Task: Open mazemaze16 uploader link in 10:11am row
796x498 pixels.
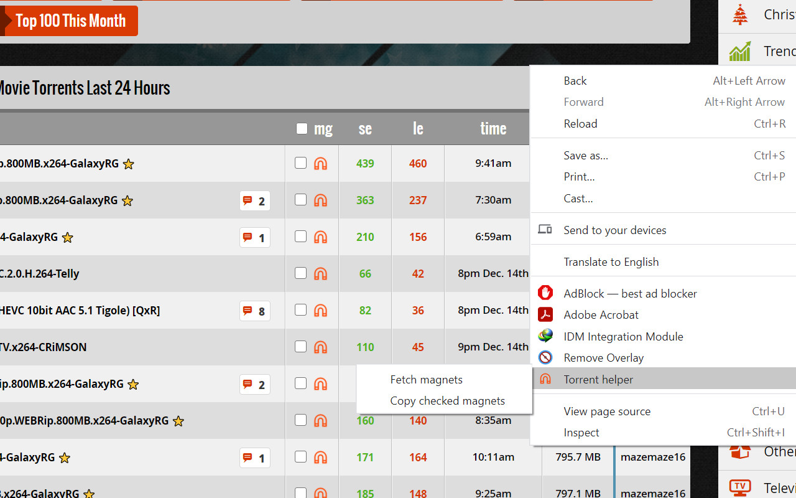Action: click(x=653, y=457)
